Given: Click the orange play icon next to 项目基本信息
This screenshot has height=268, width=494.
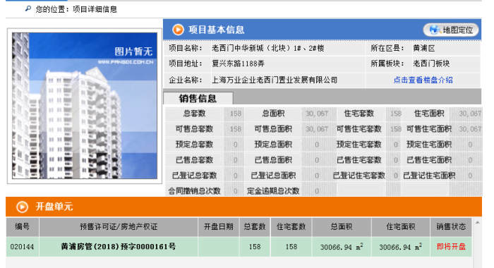Looking at the screenshot, I should 178,30.
